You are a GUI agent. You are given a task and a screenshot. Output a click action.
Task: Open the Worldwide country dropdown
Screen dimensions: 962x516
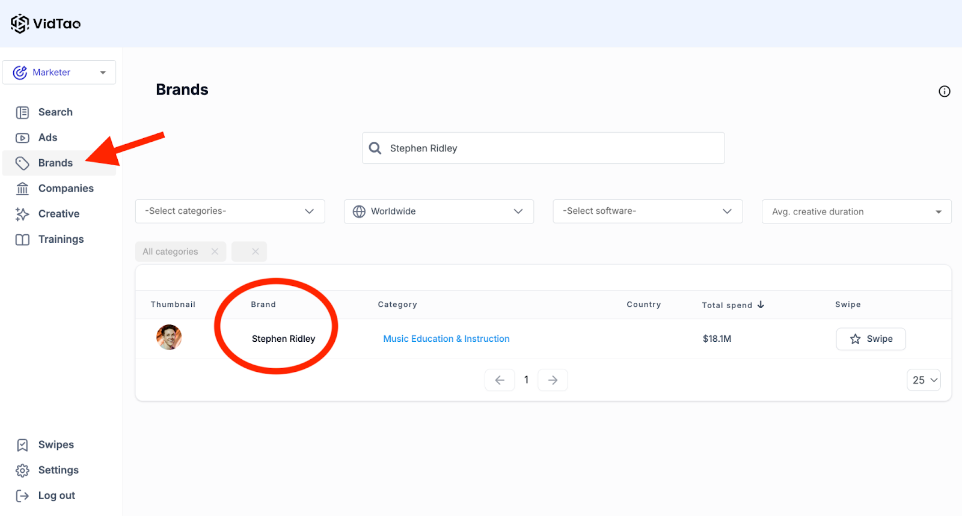[439, 211]
